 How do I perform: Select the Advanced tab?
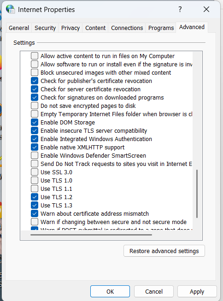coord(192,27)
